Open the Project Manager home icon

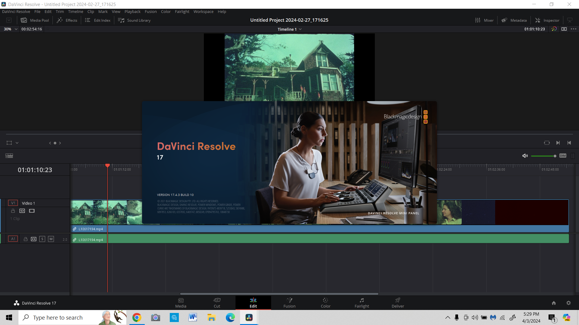click(554, 303)
